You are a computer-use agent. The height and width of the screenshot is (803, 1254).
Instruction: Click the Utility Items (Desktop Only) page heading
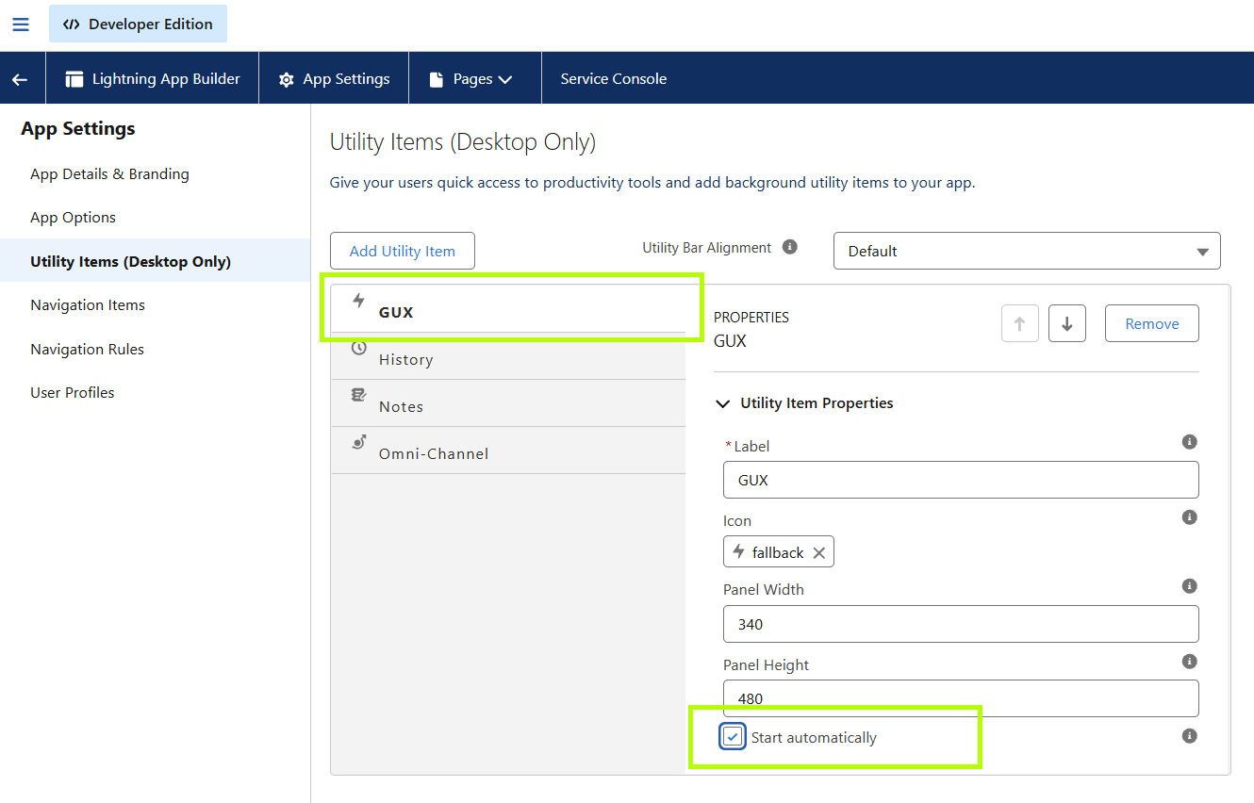463,142
